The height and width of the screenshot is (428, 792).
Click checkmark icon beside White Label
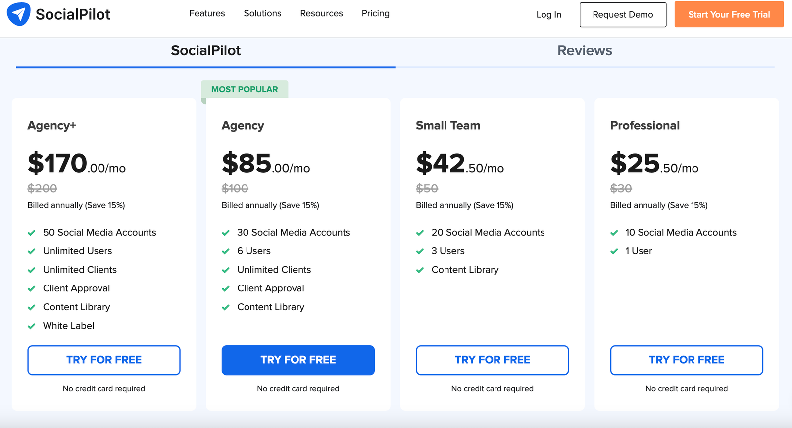click(32, 326)
